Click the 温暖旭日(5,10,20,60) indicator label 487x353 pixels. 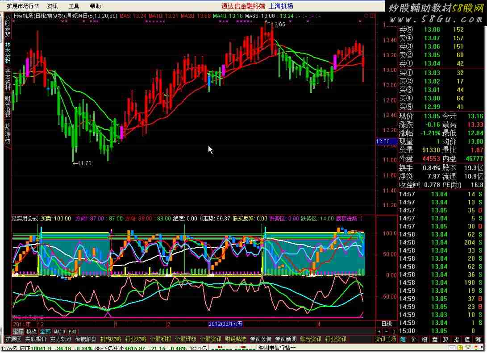pyautogui.click(x=92, y=16)
